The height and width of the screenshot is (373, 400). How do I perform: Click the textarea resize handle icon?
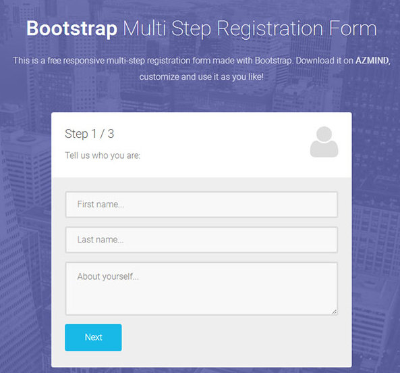(334, 312)
